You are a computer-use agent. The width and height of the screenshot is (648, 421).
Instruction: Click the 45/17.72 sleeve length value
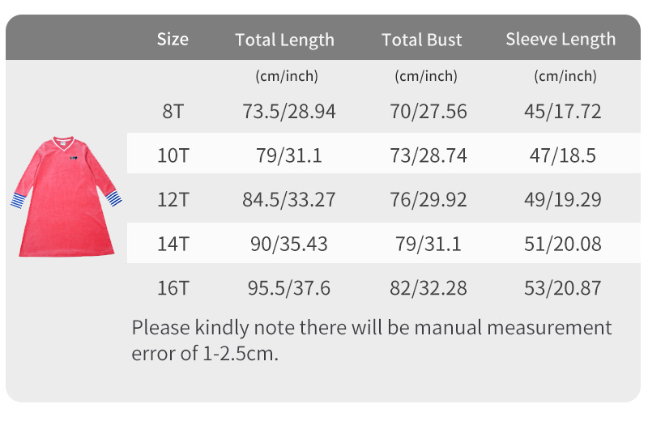pos(563,112)
